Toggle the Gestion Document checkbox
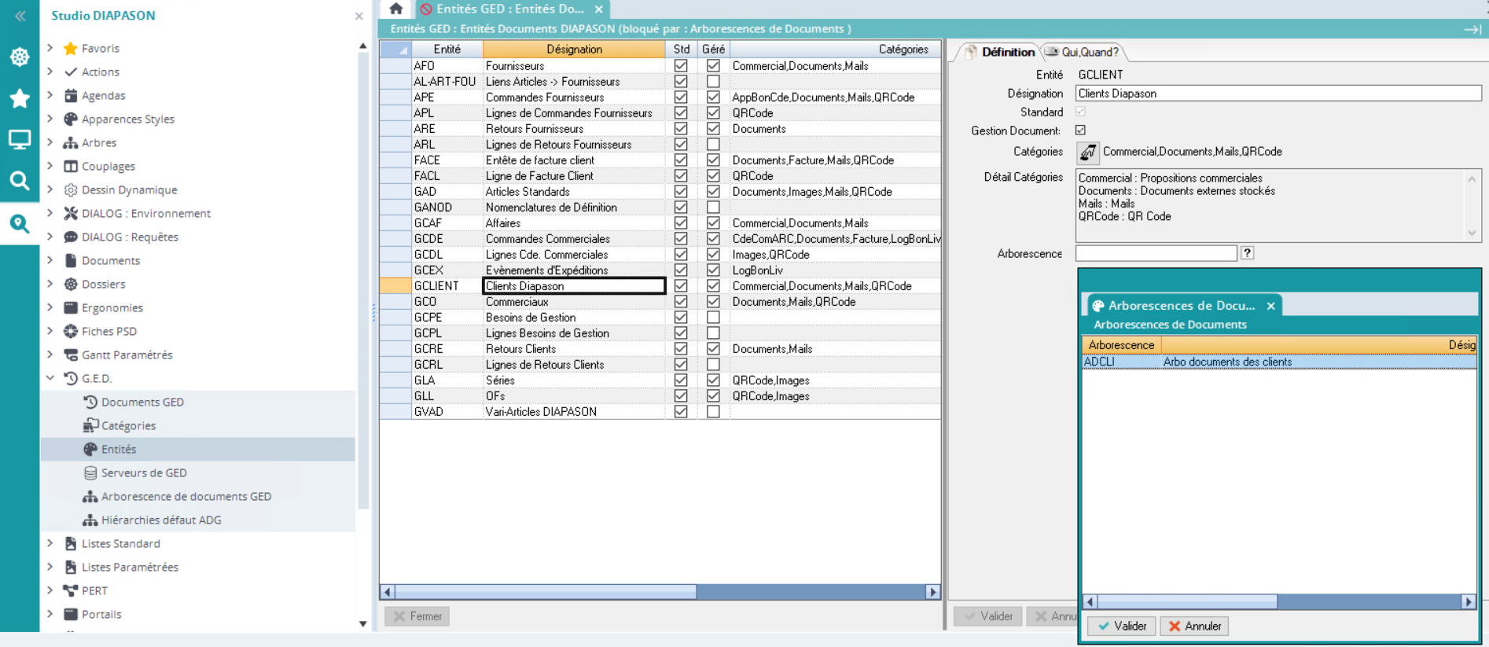1489x647 pixels. click(1081, 131)
